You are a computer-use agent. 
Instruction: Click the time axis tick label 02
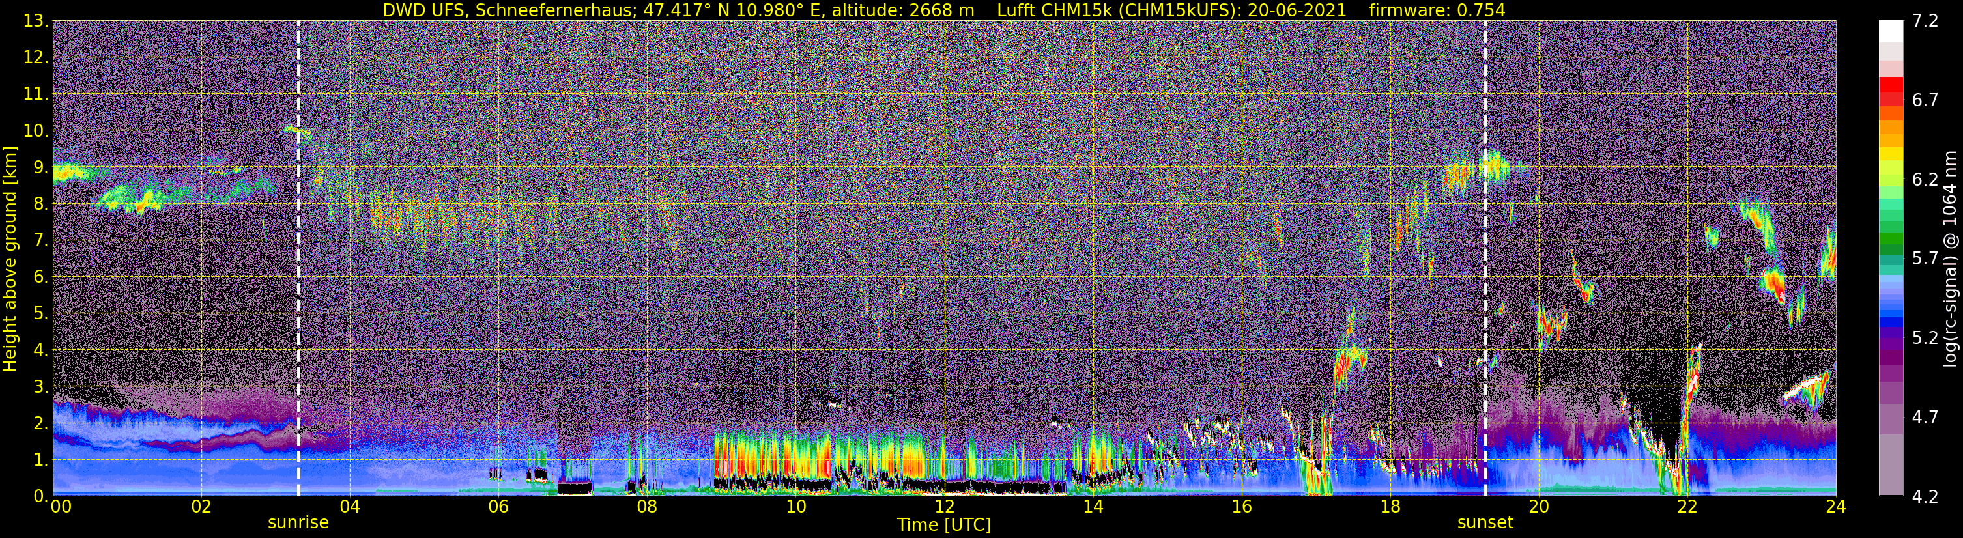(x=201, y=507)
